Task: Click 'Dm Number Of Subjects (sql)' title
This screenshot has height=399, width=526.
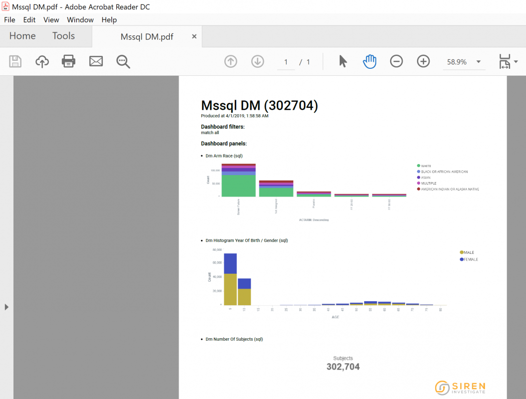Action: coord(234,339)
